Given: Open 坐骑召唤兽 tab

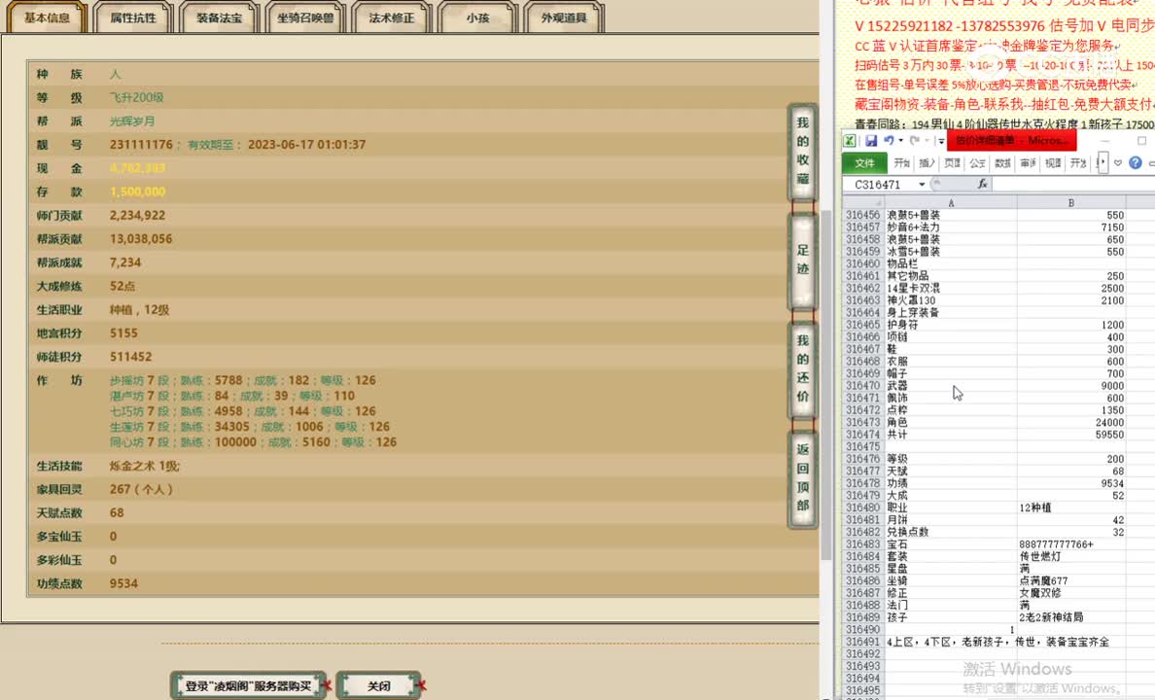Looking at the screenshot, I should [x=305, y=17].
